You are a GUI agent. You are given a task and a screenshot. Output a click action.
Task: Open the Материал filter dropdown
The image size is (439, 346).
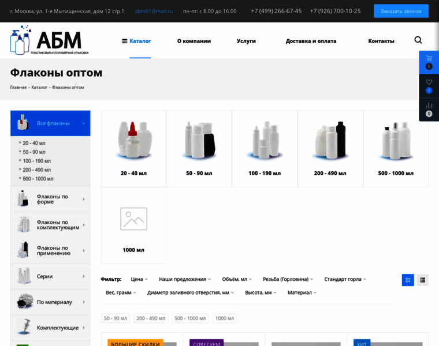(x=302, y=292)
